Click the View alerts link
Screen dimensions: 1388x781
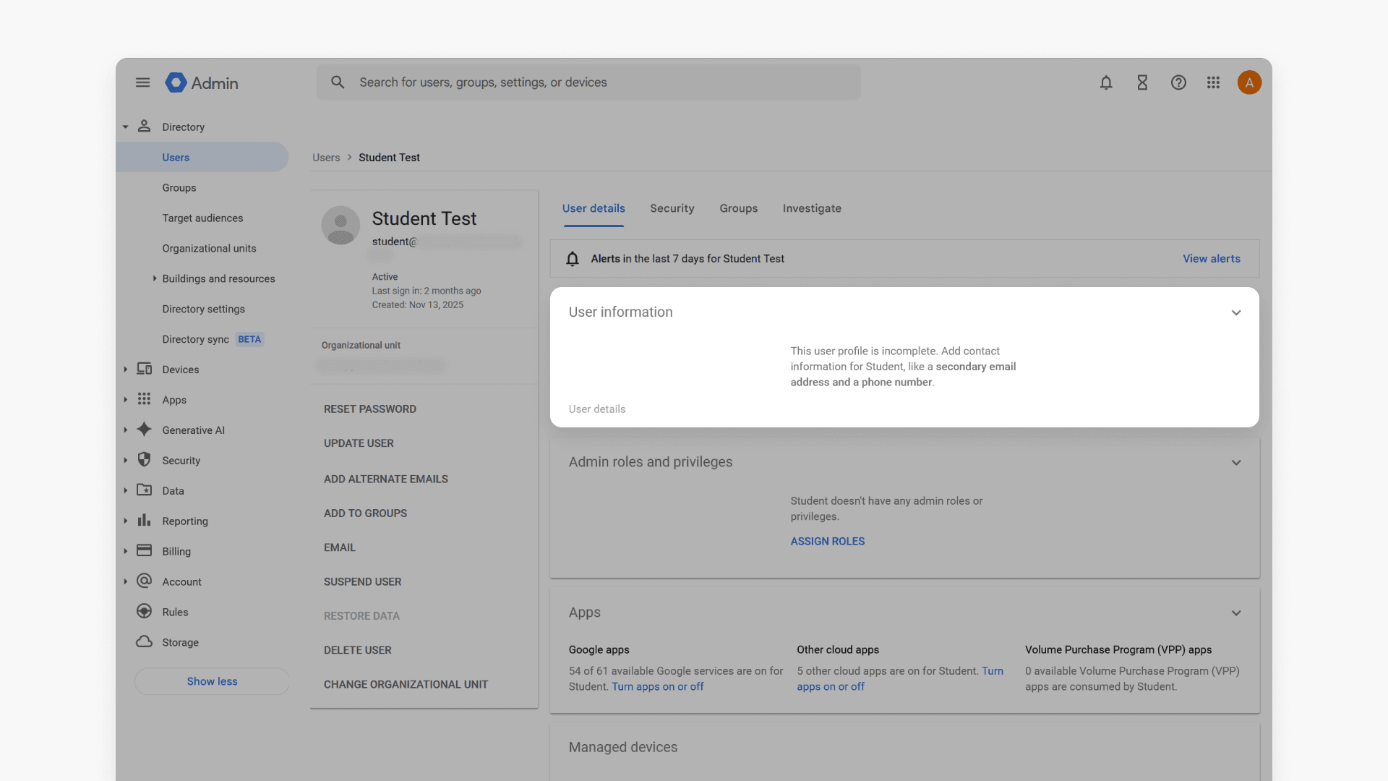[x=1212, y=259]
